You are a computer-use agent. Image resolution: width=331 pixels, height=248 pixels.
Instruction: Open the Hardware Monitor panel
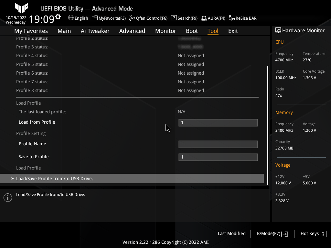(x=300, y=30)
